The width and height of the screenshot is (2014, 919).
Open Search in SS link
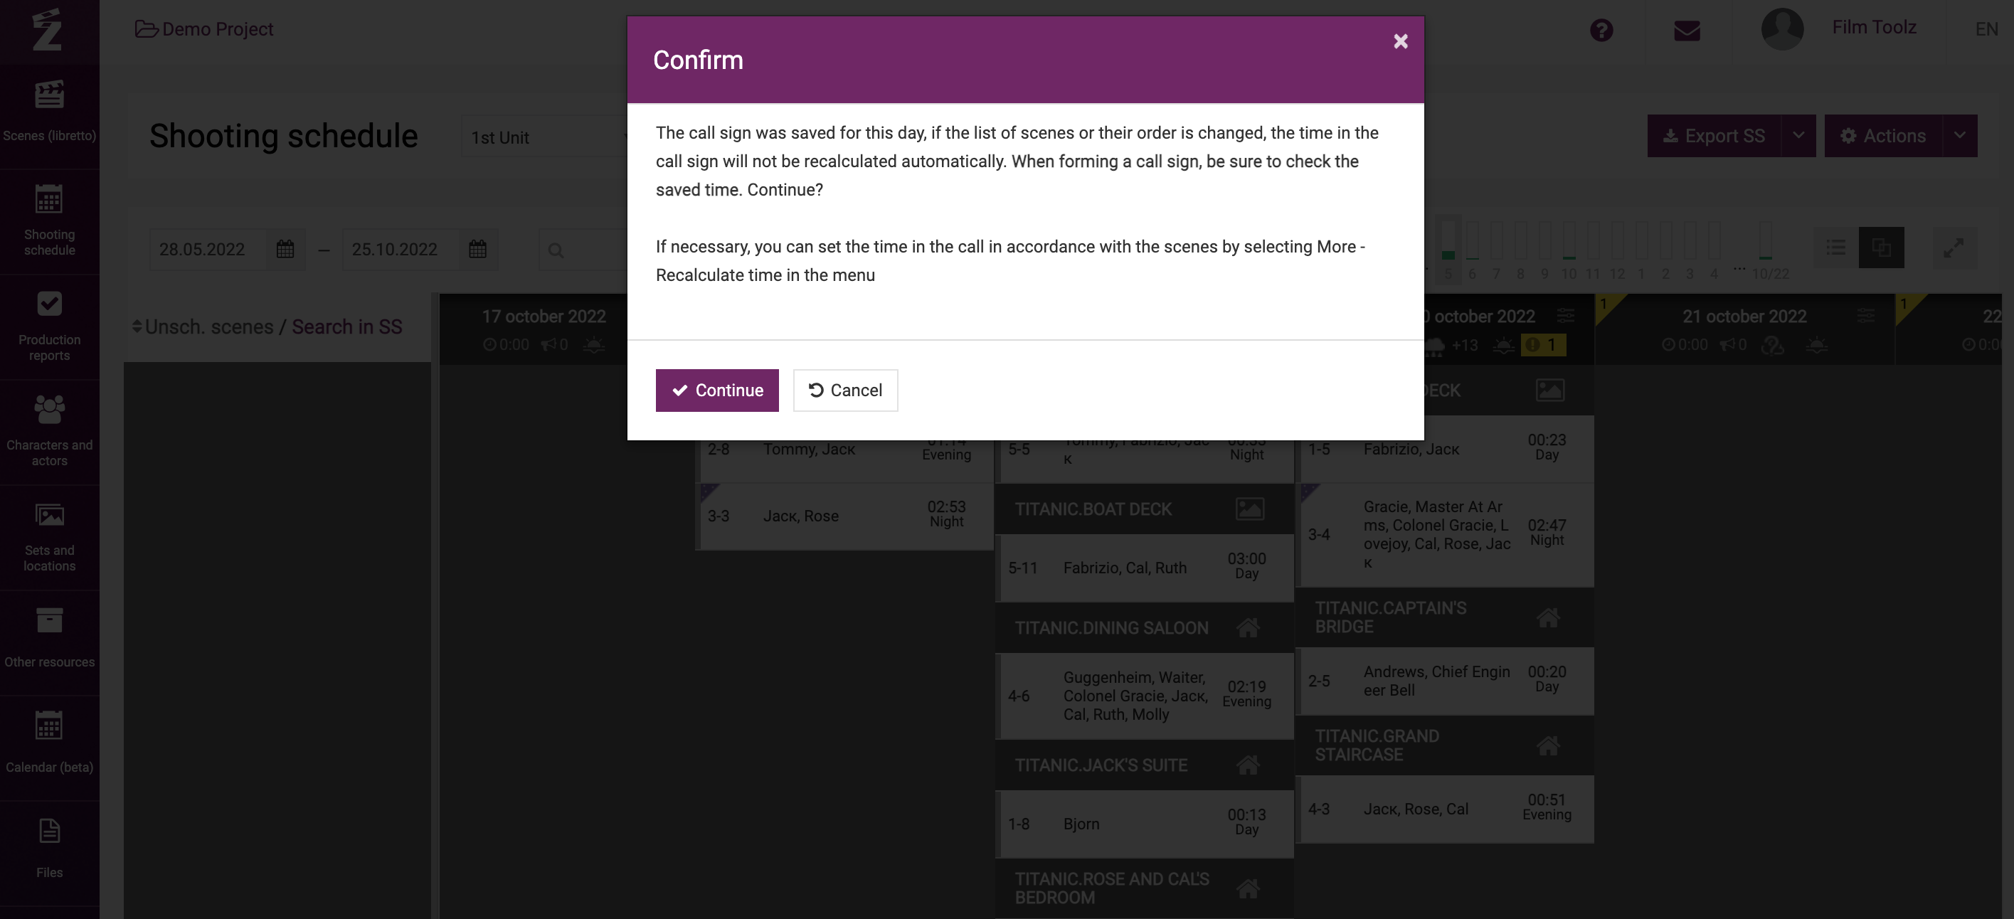(x=346, y=326)
